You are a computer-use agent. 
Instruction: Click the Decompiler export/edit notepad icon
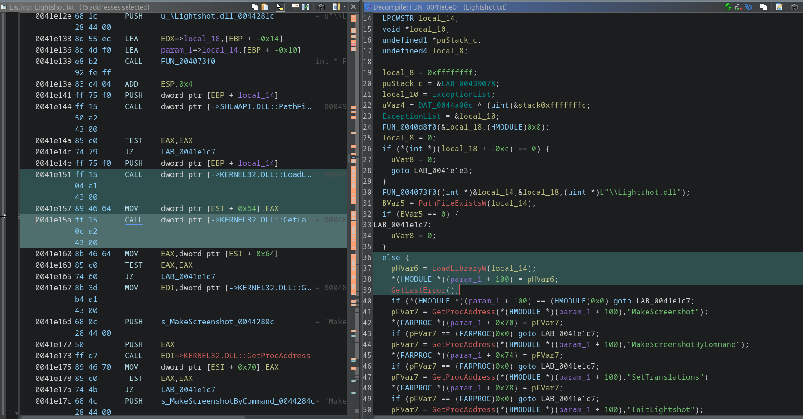pos(779,7)
